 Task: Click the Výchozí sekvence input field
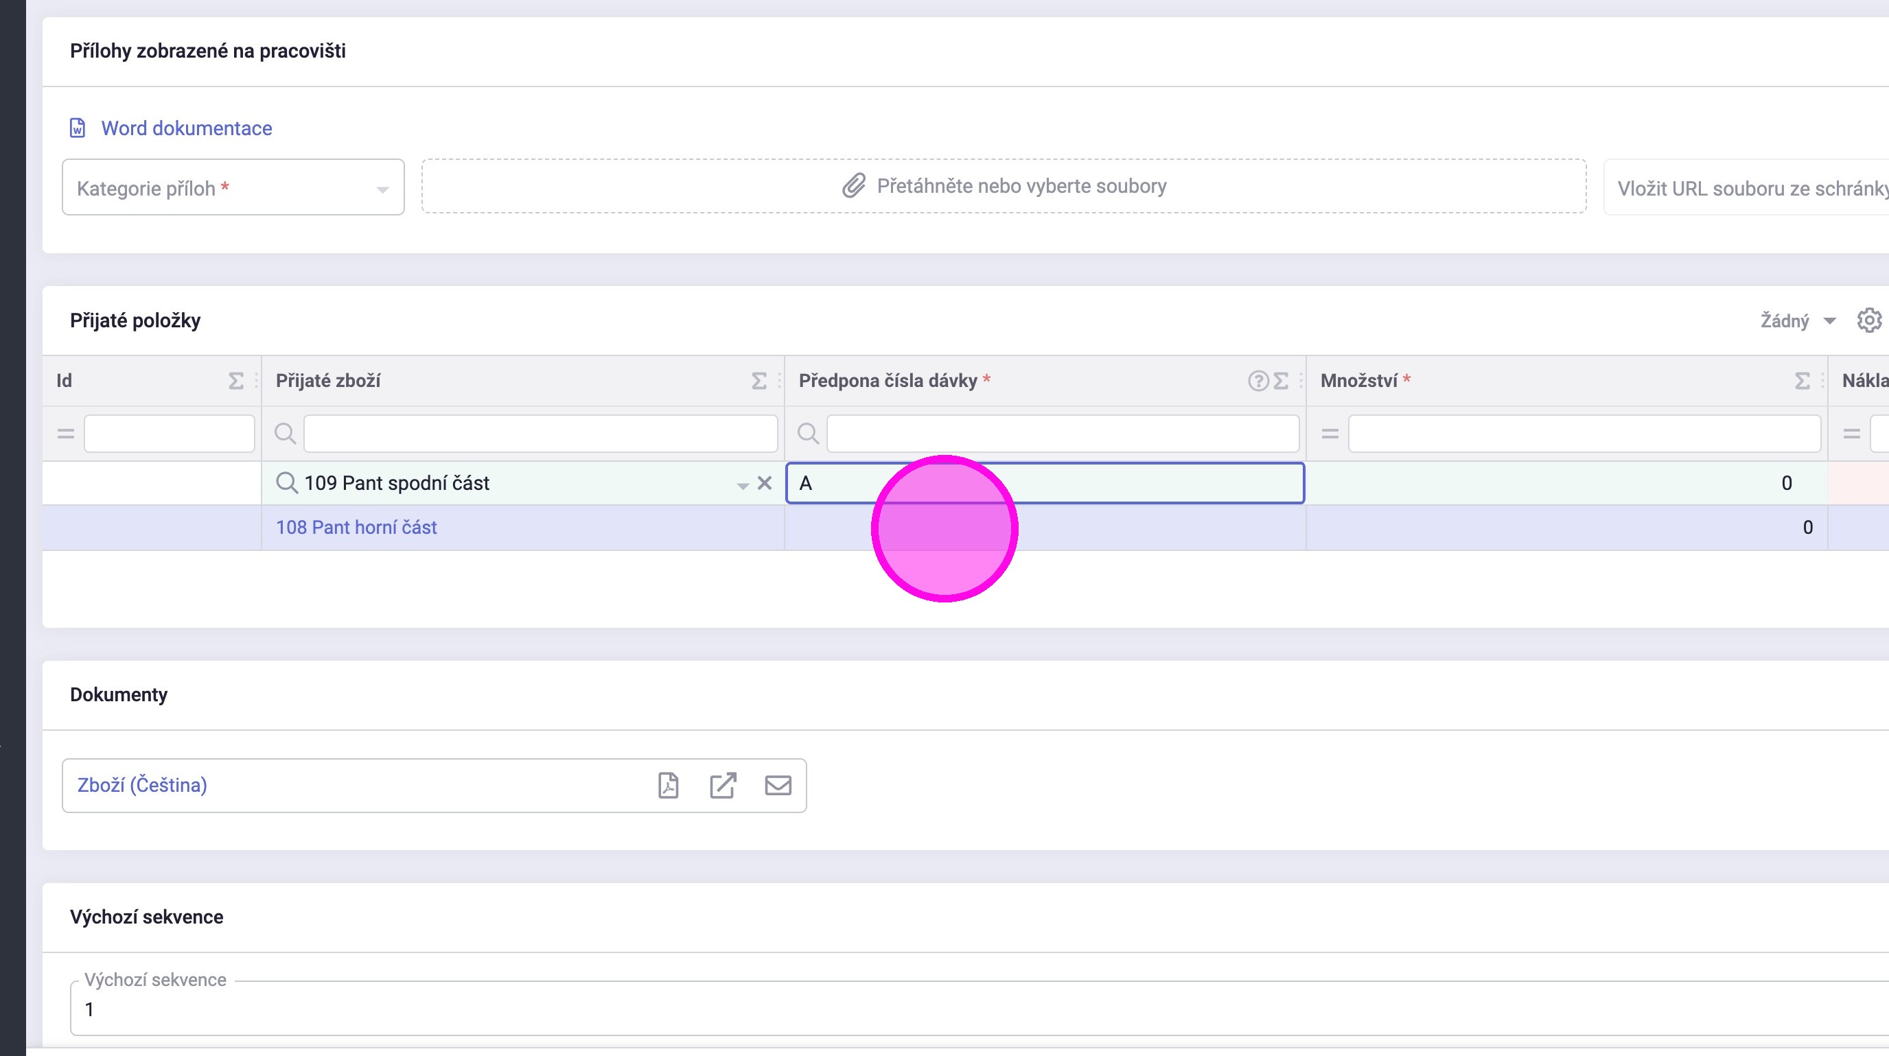953,1009
